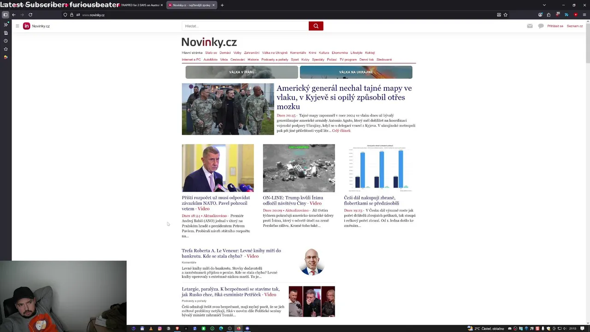Open the 'Zahraniční' section
Screen dimensions: 590x332
252,53
